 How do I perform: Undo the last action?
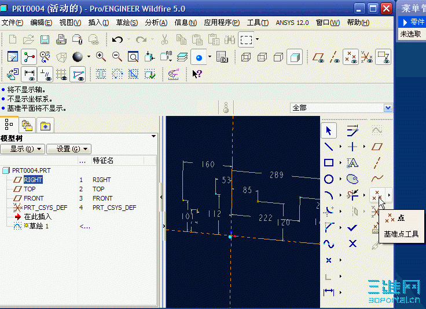pos(117,40)
